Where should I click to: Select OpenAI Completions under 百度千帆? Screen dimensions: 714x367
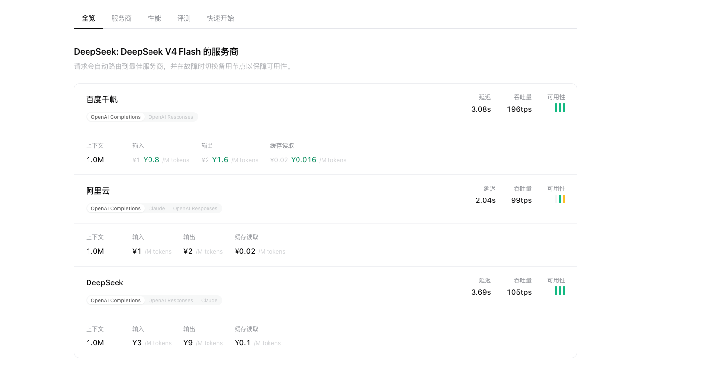[116, 117]
